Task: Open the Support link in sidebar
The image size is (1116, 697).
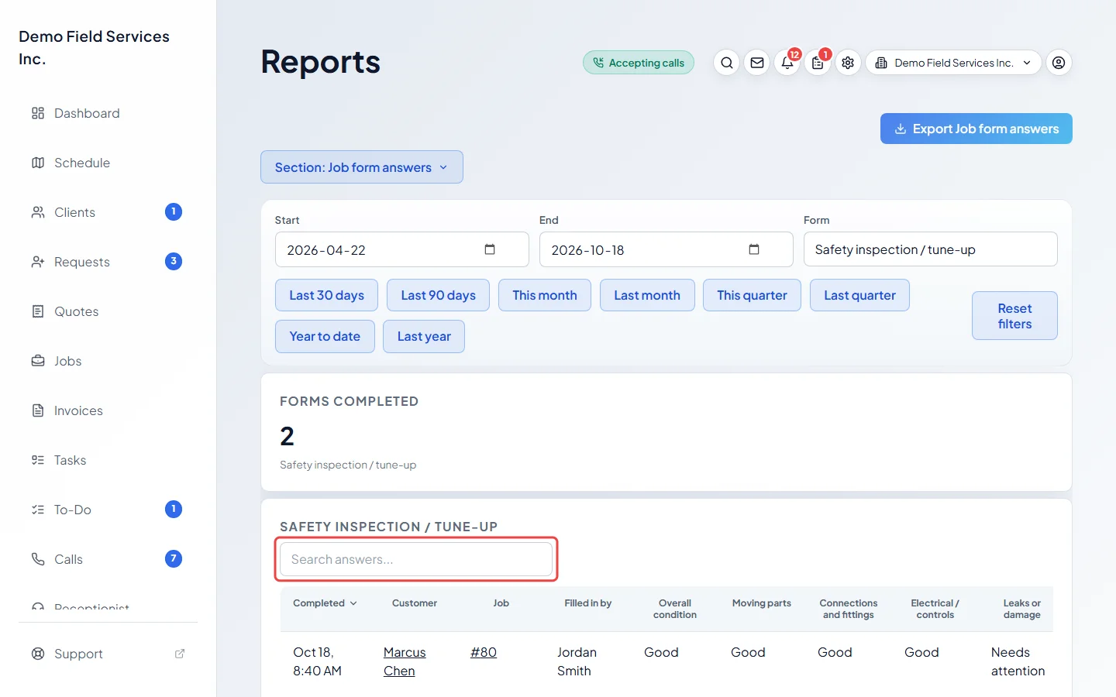Action: (108, 654)
